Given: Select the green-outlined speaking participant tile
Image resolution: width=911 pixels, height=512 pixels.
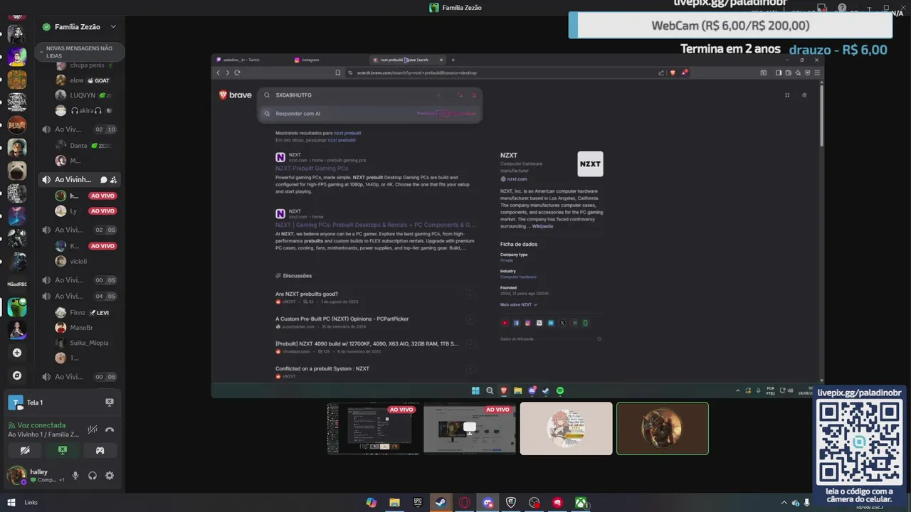Looking at the screenshot, I should point(663,429).
